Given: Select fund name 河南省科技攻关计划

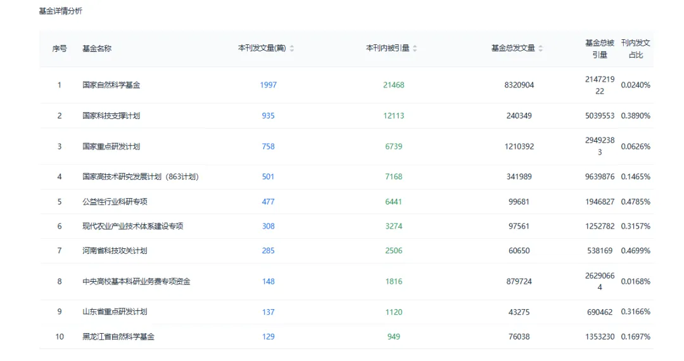Looking at the screenshot, I should pos(115,251).
